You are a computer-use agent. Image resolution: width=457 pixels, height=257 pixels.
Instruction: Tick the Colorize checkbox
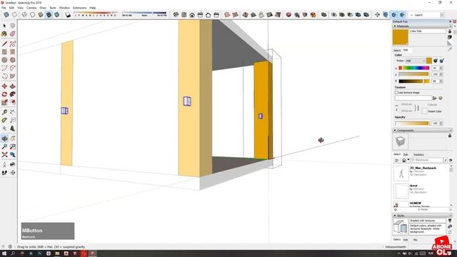[x=426, y=105]
